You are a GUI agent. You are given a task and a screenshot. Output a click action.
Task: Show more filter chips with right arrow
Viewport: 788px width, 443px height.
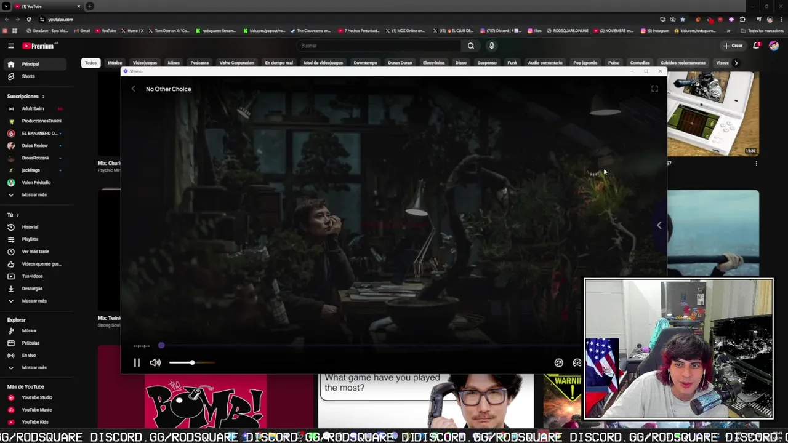[736, 63]
